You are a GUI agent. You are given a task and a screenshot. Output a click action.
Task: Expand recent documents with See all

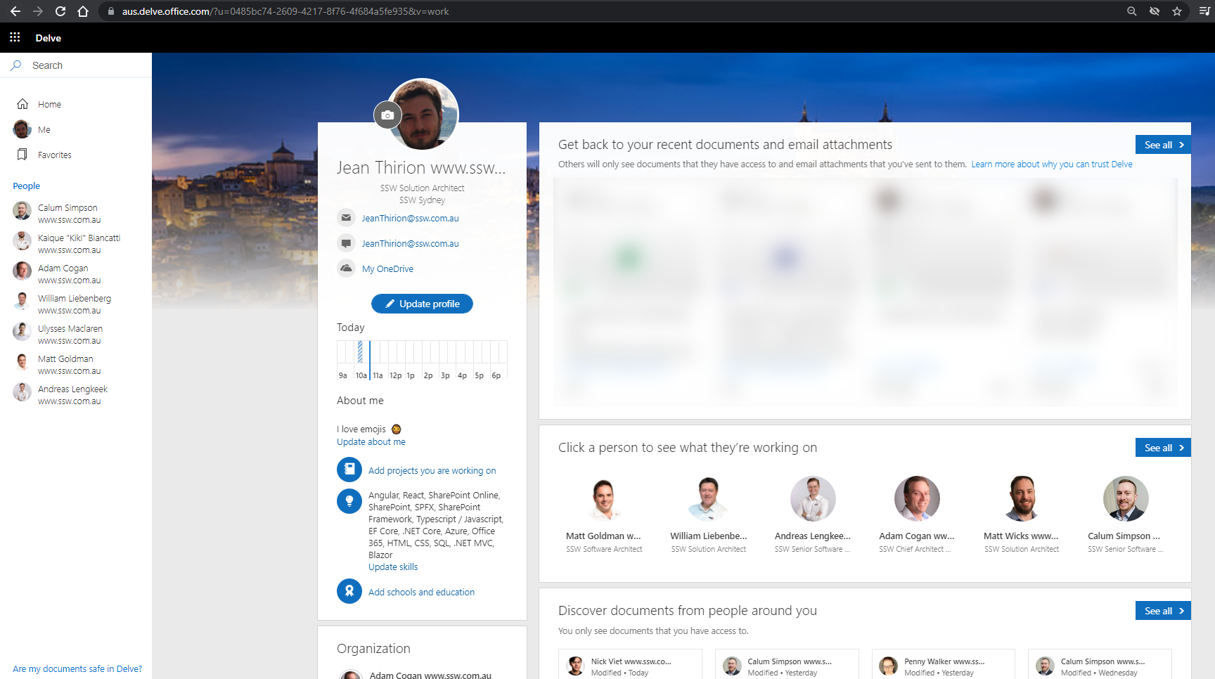1163,145
